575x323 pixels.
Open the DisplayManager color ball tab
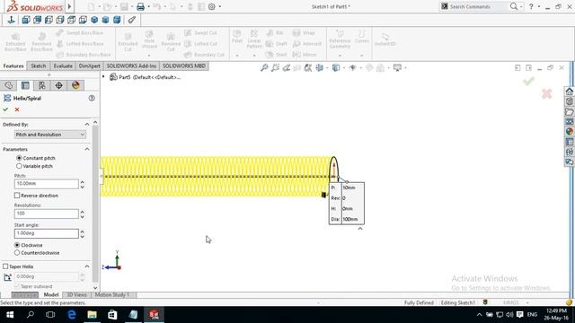click(75, 85)
